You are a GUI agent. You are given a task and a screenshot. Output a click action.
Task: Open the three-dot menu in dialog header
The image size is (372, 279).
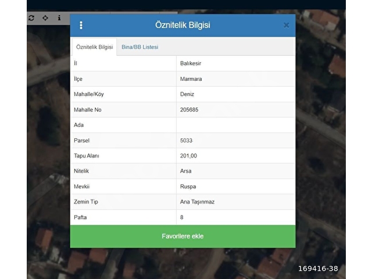click(81, 25)
